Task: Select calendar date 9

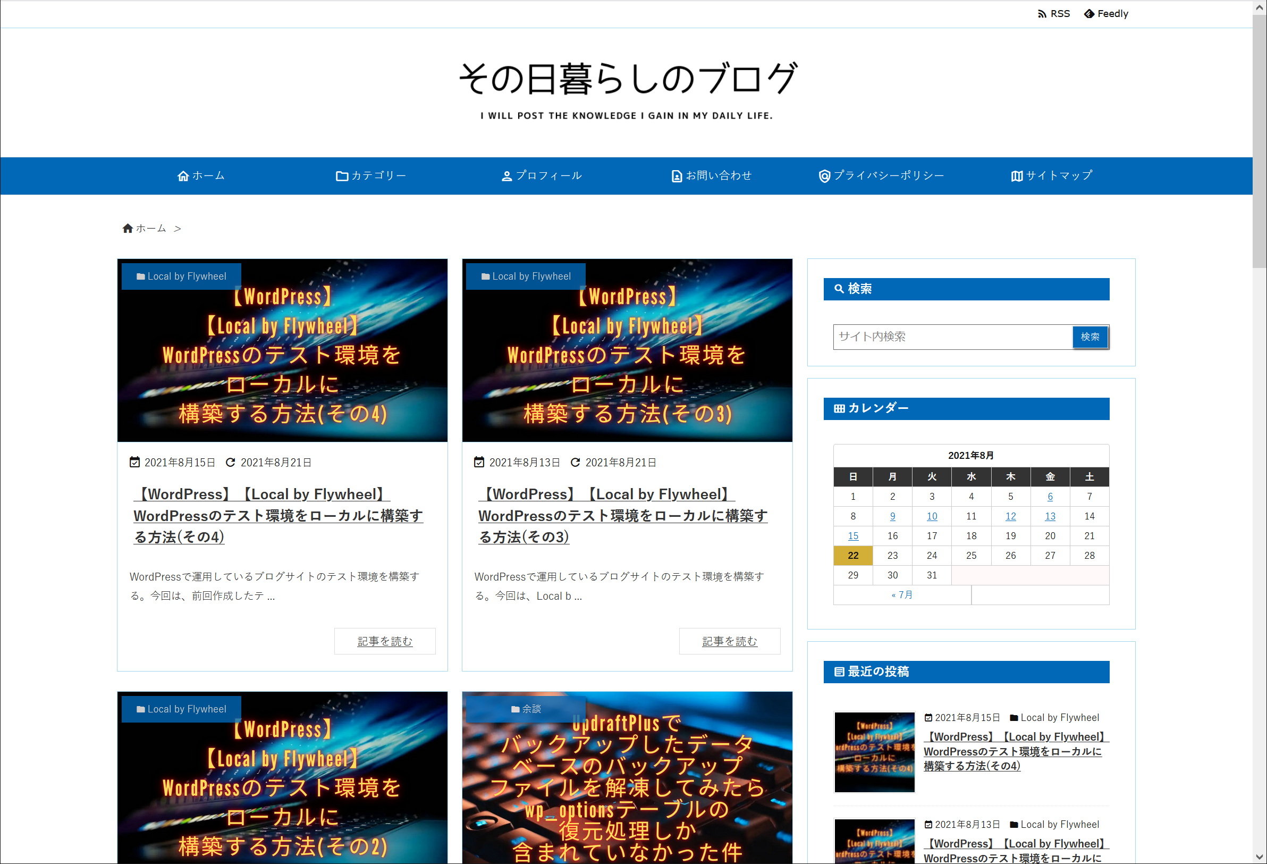Action: (892, 516)
